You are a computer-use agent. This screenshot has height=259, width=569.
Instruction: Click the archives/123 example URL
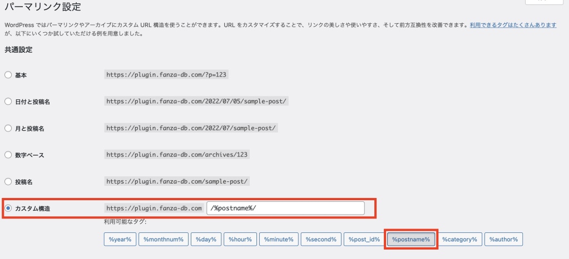pyautogui.click(x=177, y=155)
